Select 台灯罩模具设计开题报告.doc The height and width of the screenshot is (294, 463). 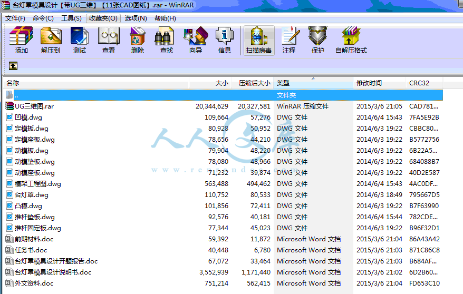pos(56,261)
